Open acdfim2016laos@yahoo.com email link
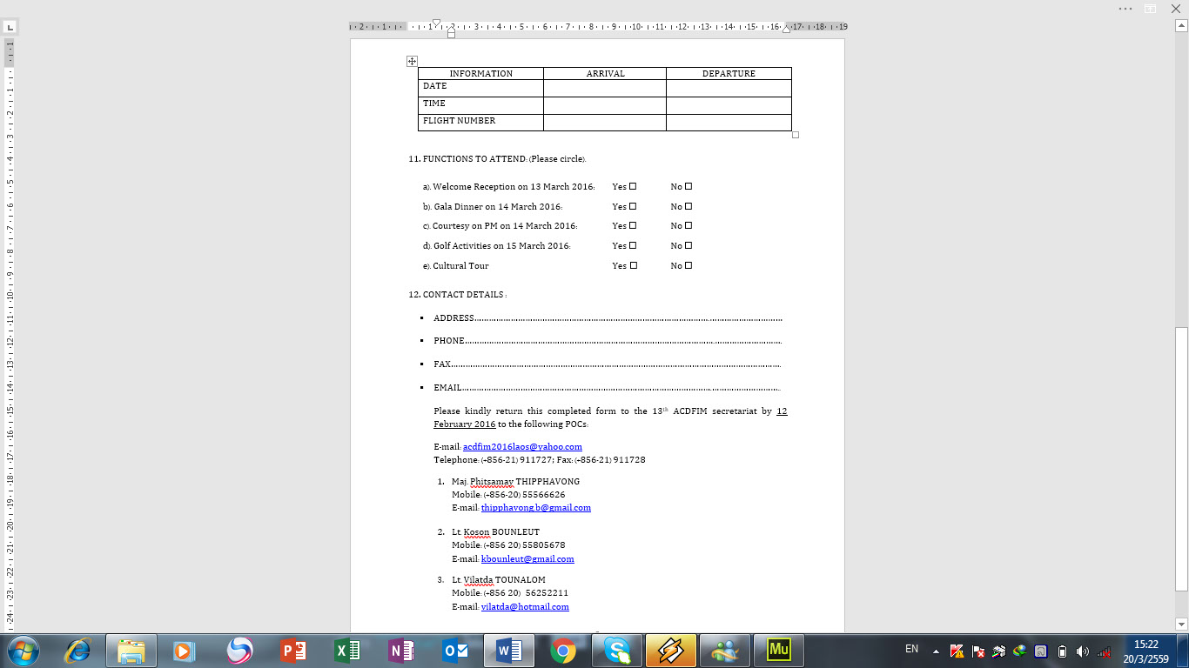Image resolution: width=1189 pixels, height=668 pixels. click(x=522, y=447)
